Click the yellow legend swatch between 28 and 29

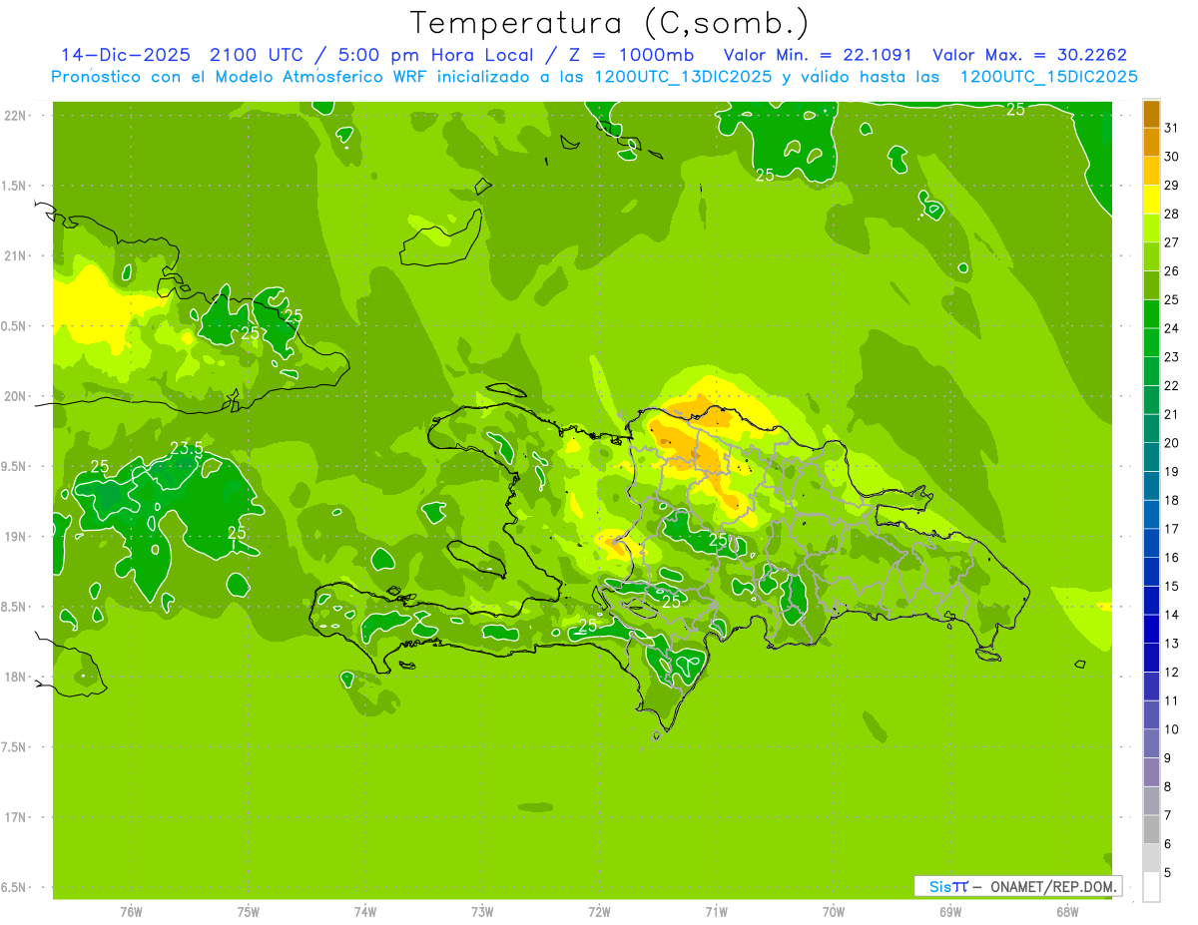tap(1151, 199)
